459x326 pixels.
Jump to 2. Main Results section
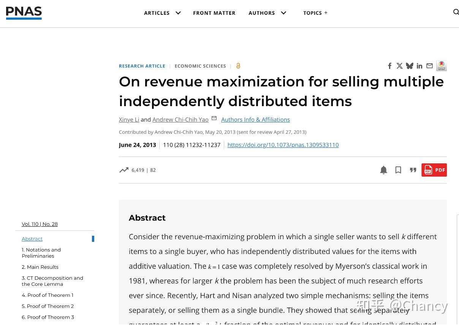pyautogui.click(x=40, y=267)
